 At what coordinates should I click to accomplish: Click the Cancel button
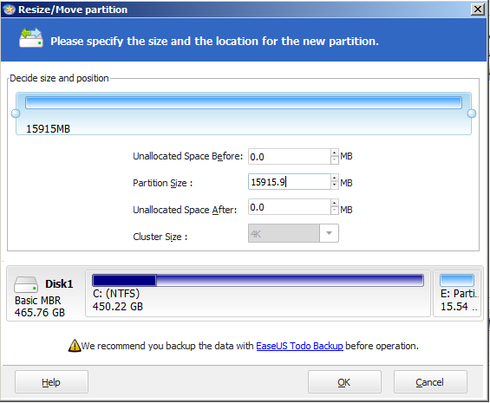tap(430, 382)
